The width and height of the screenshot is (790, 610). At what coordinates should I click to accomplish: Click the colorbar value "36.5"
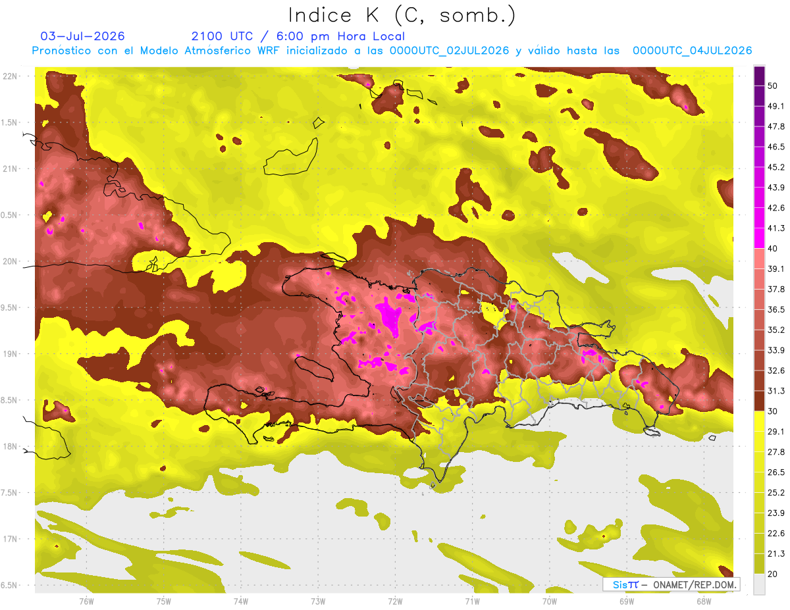[x=776, y=309]
